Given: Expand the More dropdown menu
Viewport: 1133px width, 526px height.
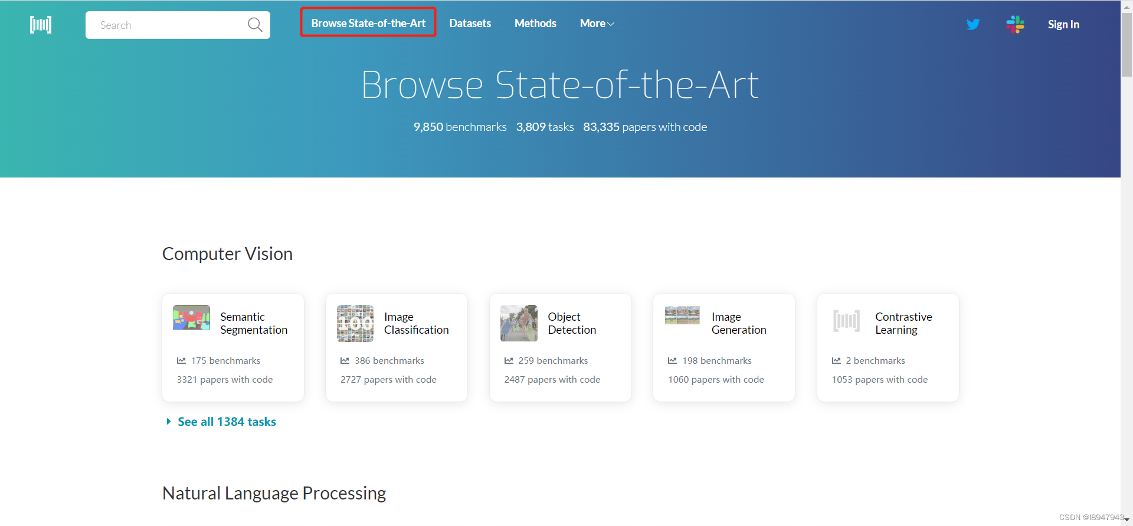Looking at the screenshot, I should (x=597, y=24).
